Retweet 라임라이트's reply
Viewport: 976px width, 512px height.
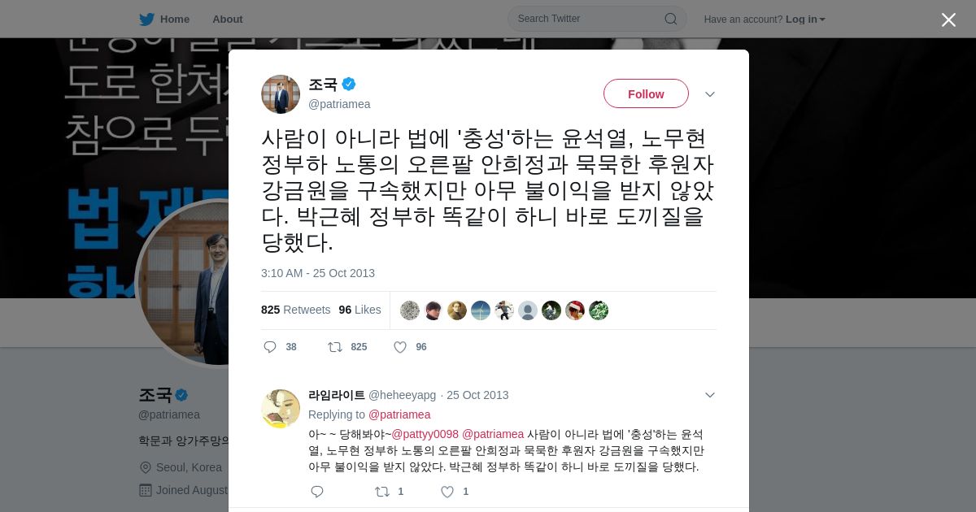pos(381,492)
